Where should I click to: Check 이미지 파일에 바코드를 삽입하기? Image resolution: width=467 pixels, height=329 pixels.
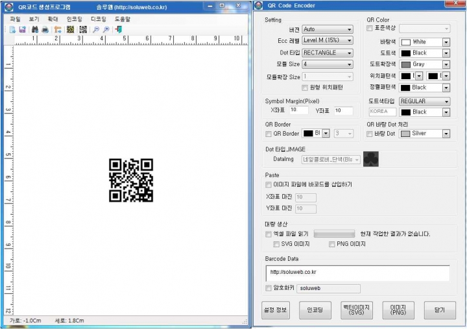269,185
